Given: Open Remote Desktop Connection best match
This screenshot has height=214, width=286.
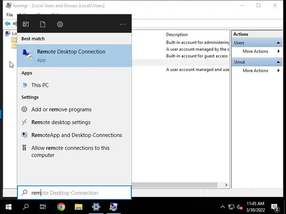Looking at the screenshot, I should 74,56.
